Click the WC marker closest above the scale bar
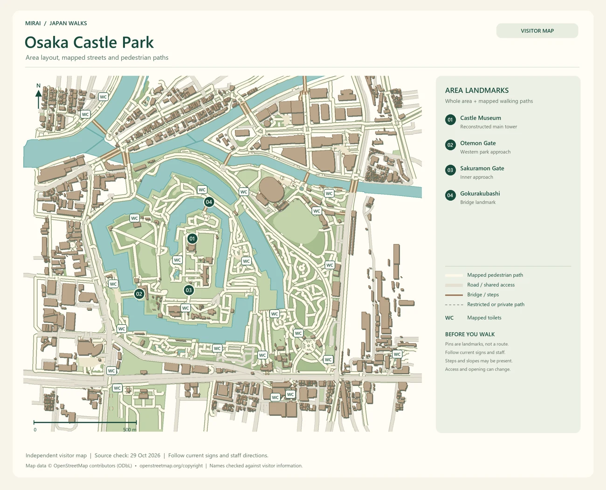This screenshot has width=606, height=490. 117,388
